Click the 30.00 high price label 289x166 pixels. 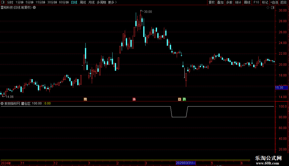click(x=148, y=11)
